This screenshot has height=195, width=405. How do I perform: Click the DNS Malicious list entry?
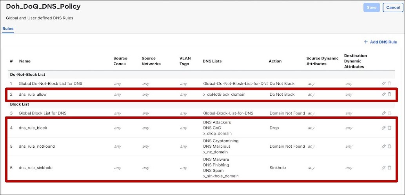point(217,146)
